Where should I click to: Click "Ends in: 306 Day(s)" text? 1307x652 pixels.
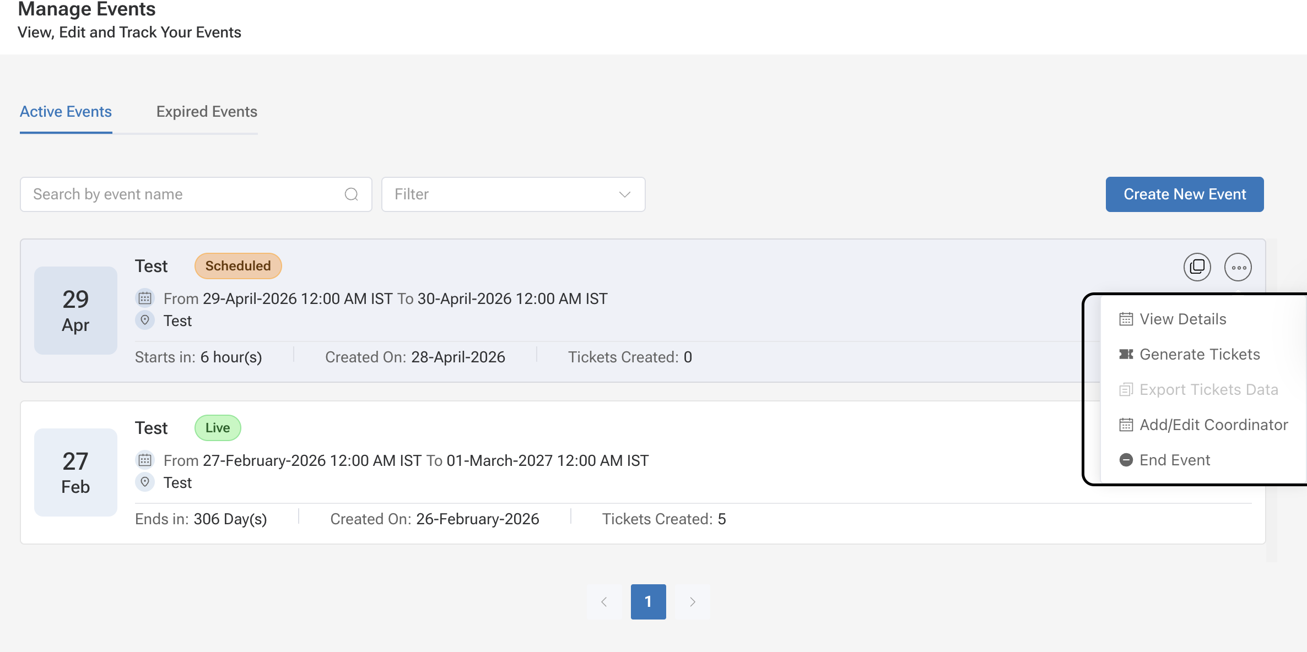[201, 519]
